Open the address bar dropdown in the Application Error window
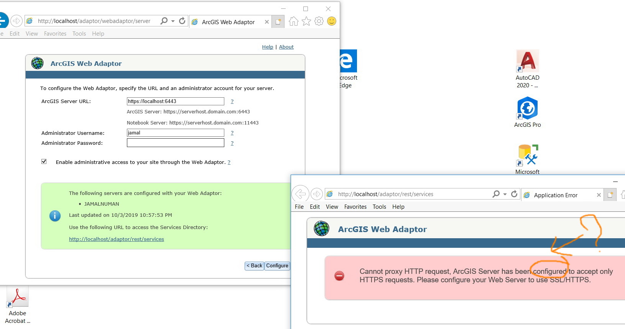 (x=505, y=194)
